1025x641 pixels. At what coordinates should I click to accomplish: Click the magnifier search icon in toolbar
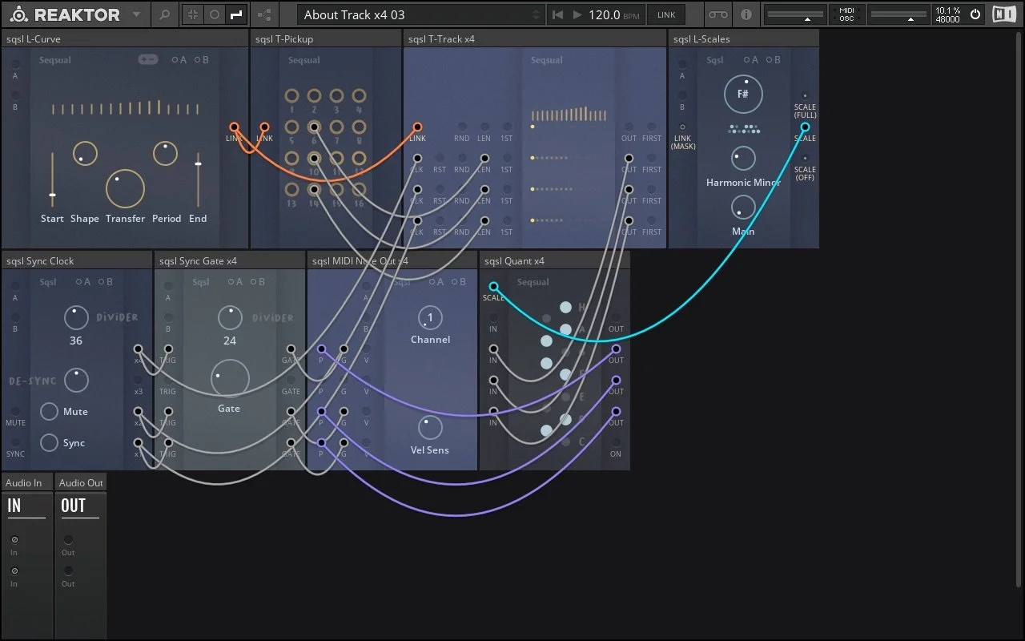pos(164,14)
